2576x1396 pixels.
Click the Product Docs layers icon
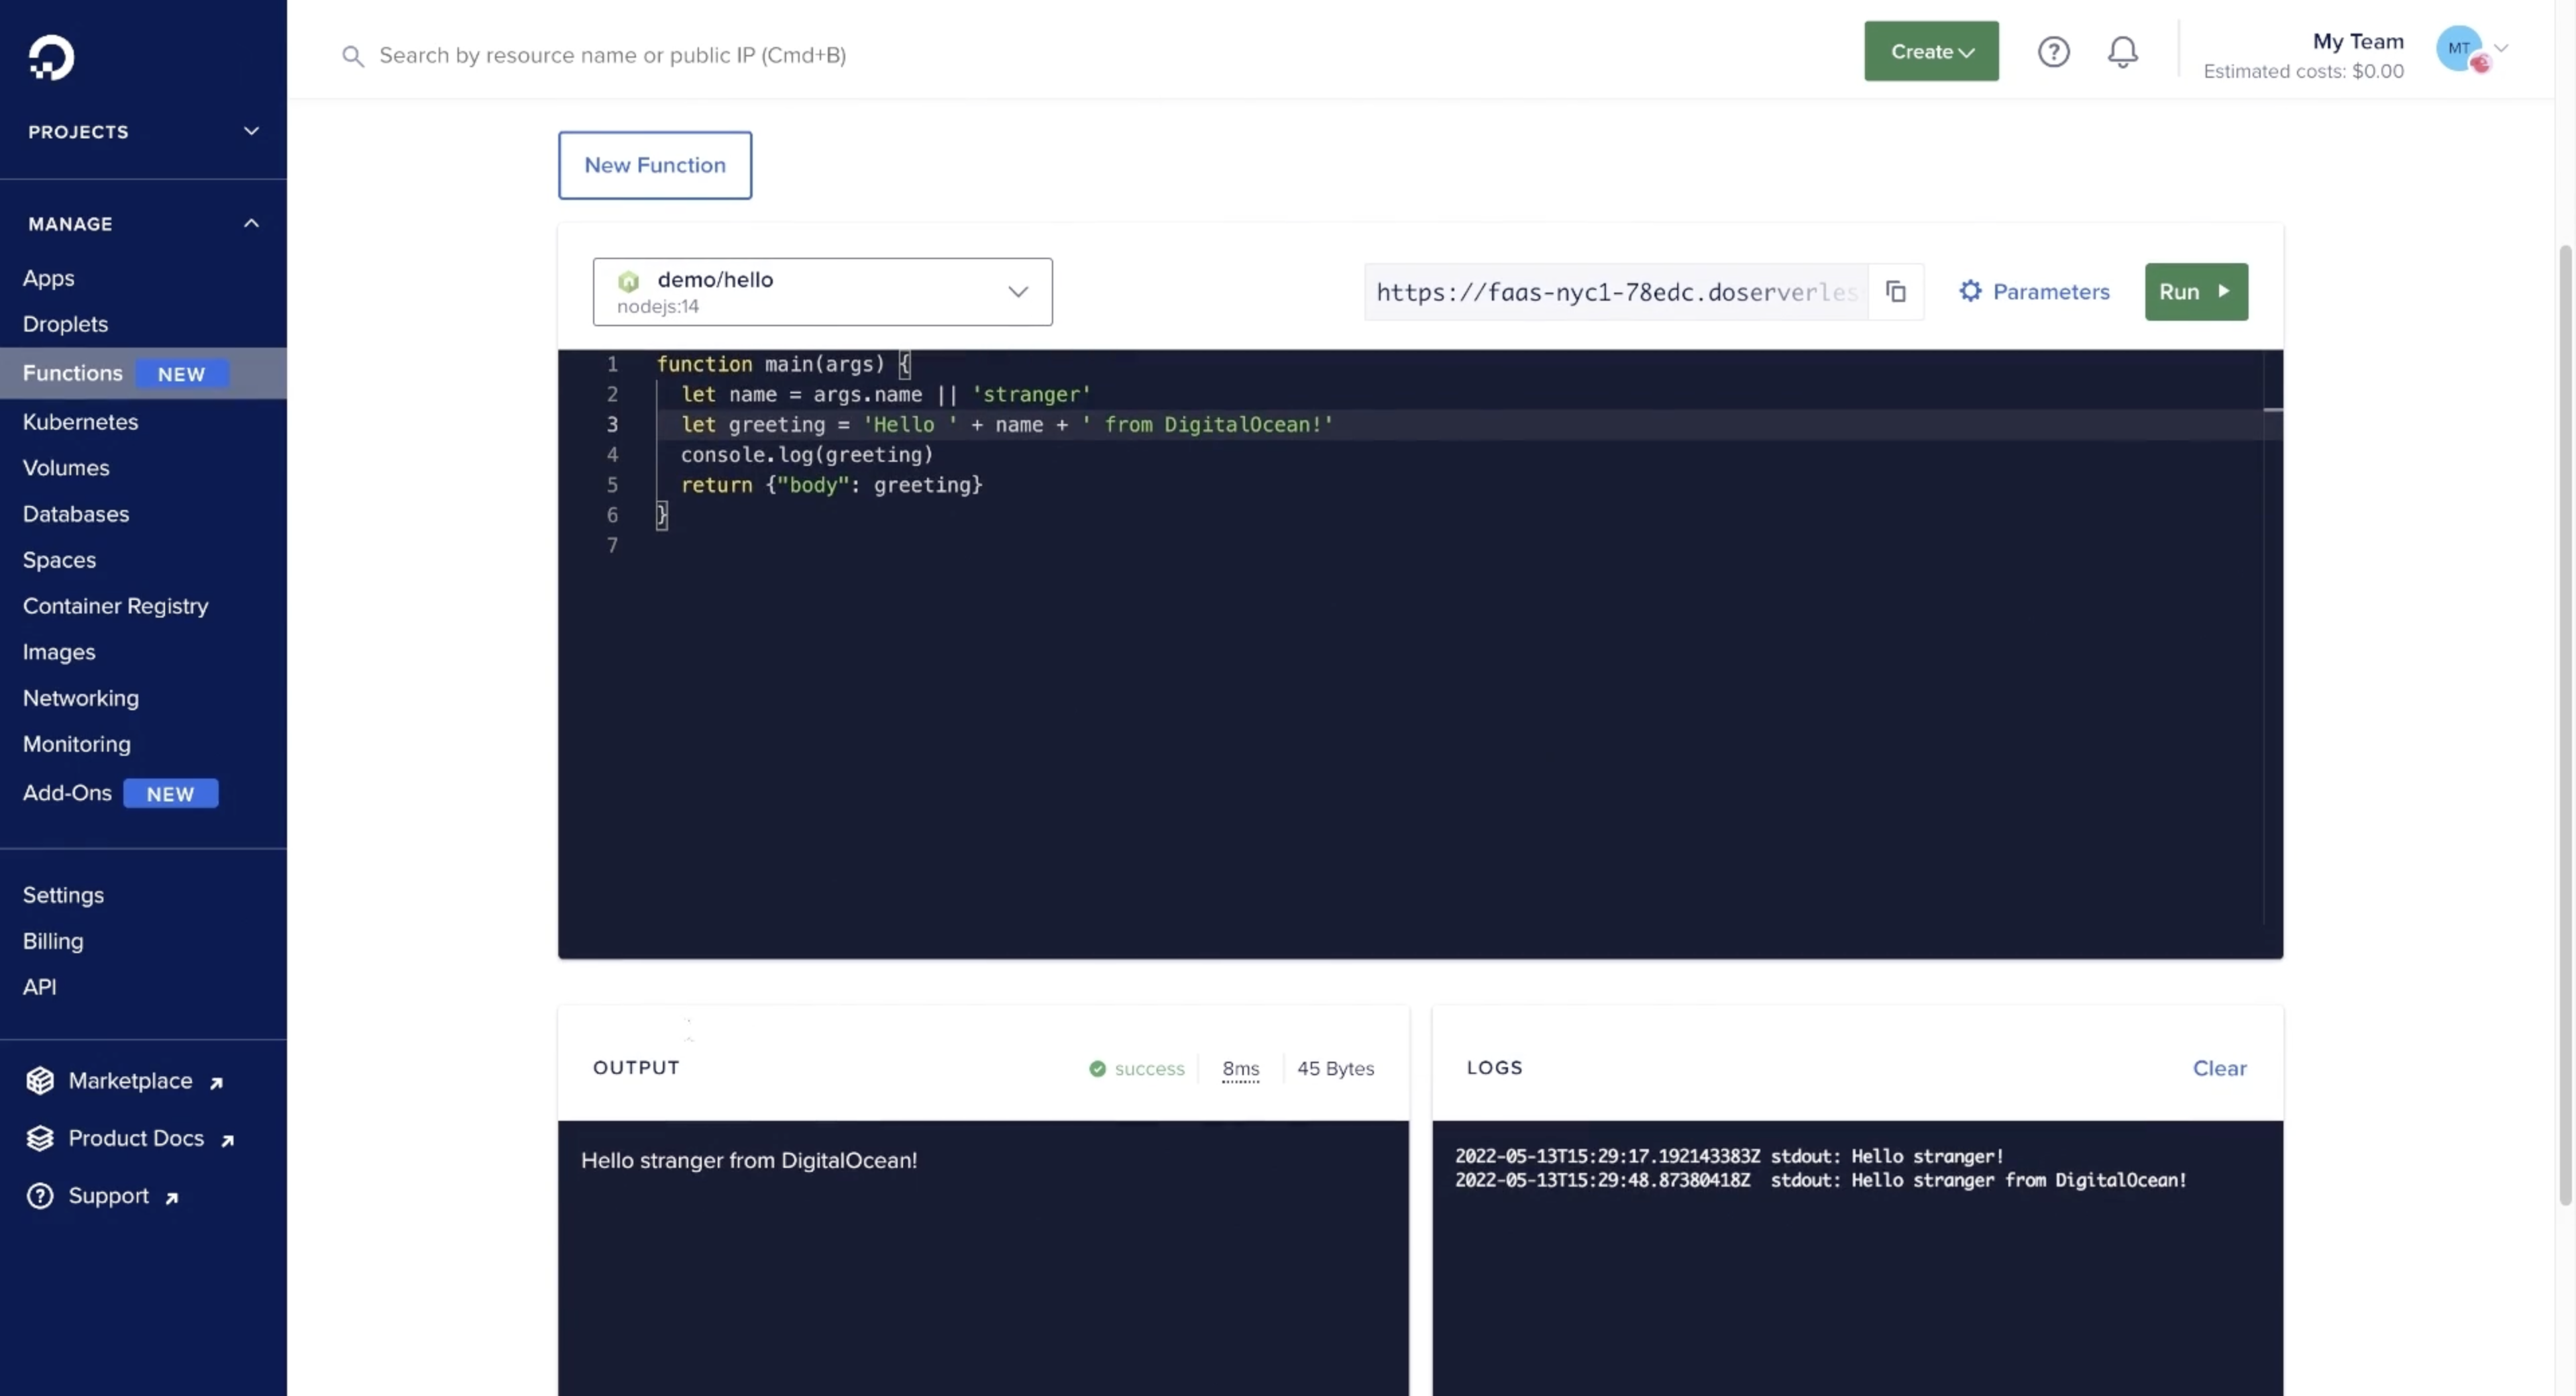click(x=40, y=1139)
